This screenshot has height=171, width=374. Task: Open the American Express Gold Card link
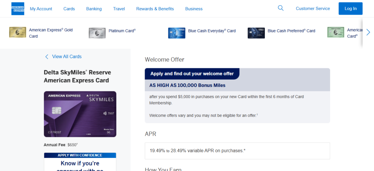[51, 33]
